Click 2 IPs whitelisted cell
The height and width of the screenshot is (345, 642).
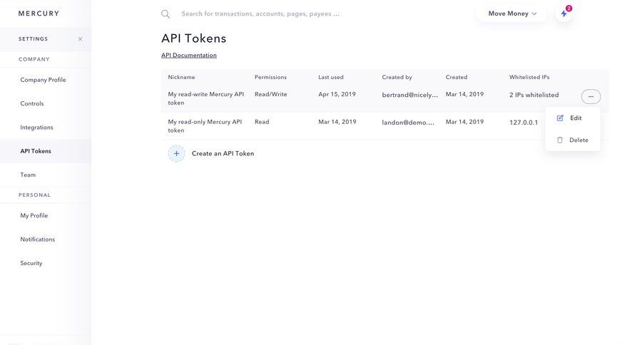[534, 95]
